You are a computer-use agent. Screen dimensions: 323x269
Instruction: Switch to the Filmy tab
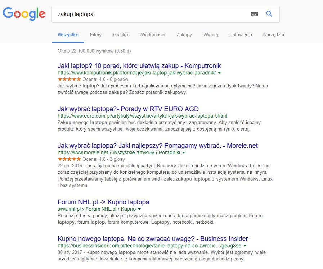(95, 35)
